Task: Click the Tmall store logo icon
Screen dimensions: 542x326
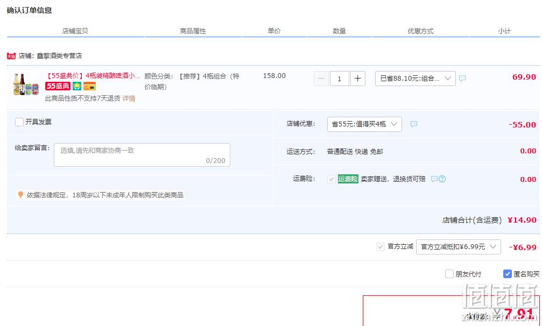Action: [11, 56]
